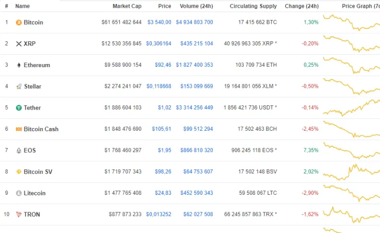
Task: Open the Bitcoin coin name link
Action: click(34, 23)
